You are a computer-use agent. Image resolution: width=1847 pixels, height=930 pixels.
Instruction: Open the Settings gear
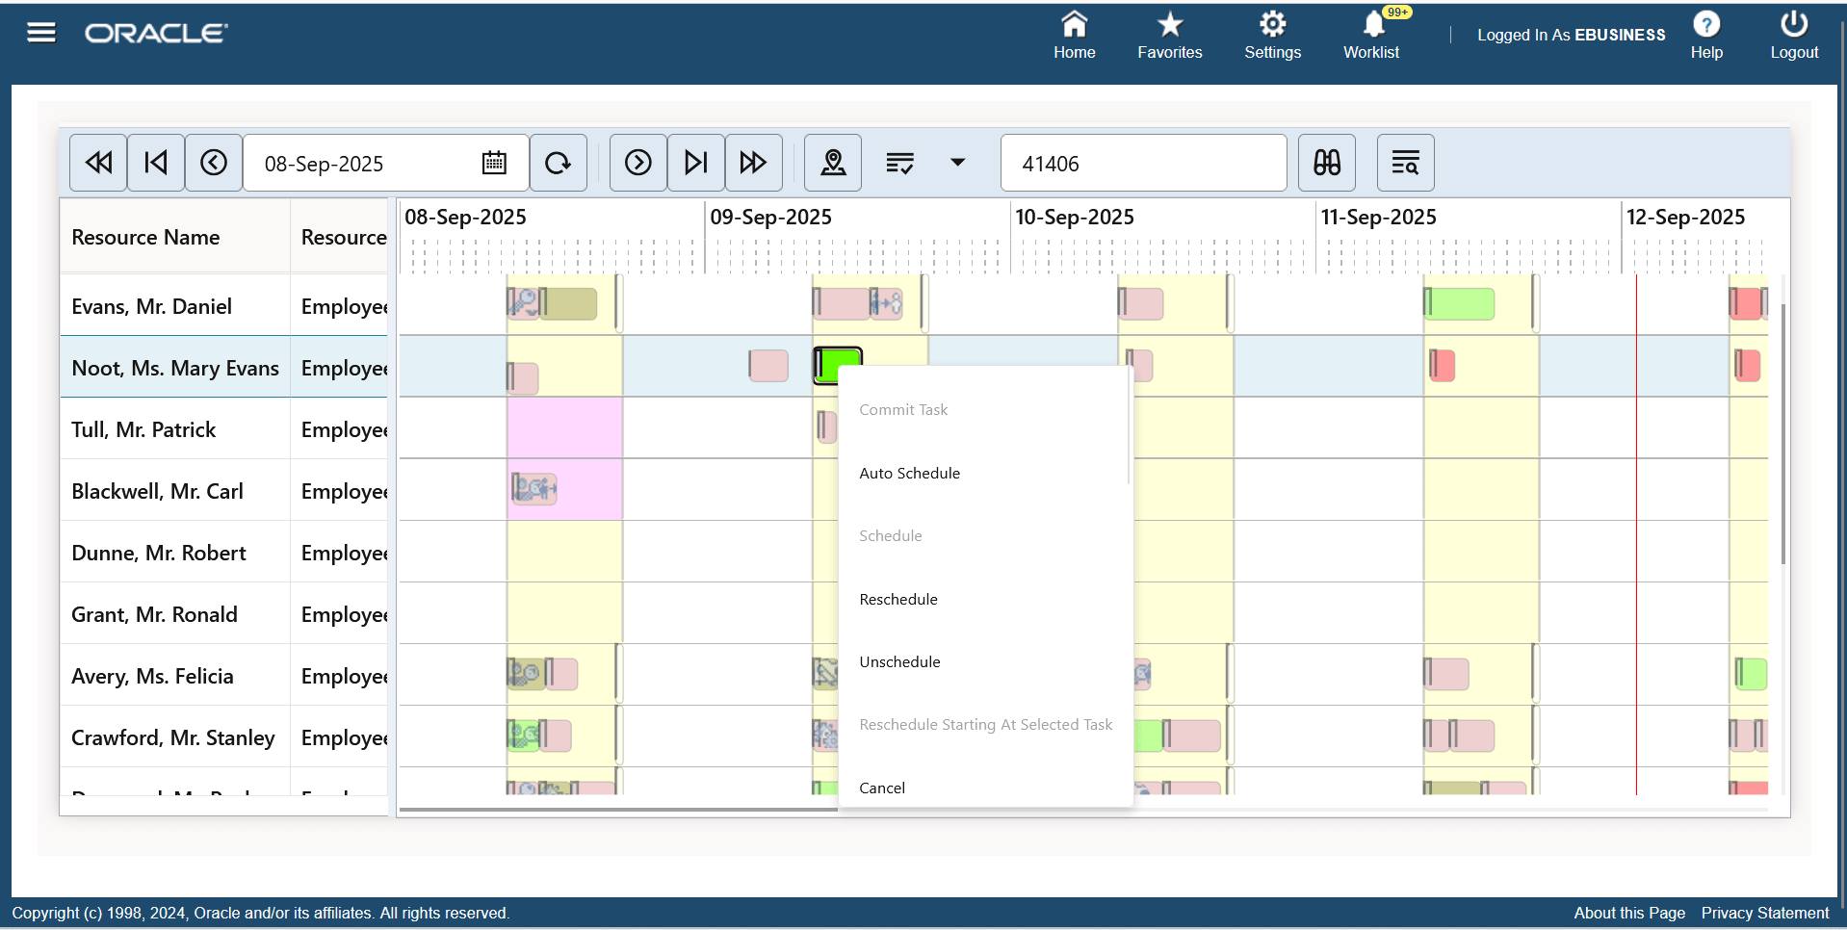tap(1272, 35)
